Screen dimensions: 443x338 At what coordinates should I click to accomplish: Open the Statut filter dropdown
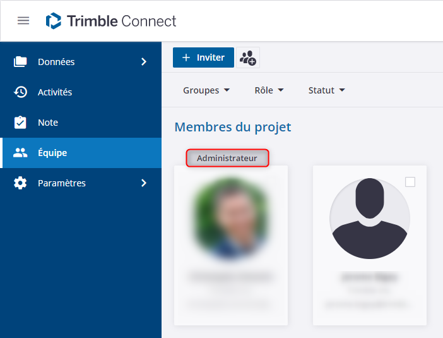pyautogui.click(x=326, y=90)
